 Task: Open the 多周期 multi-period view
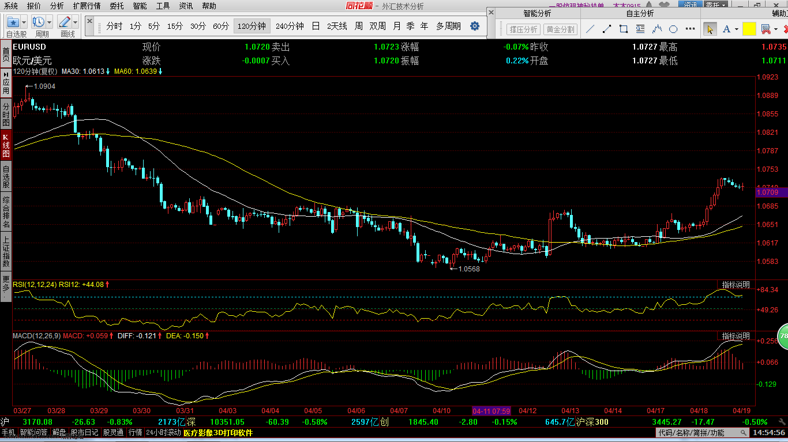(x=448, y=26)
